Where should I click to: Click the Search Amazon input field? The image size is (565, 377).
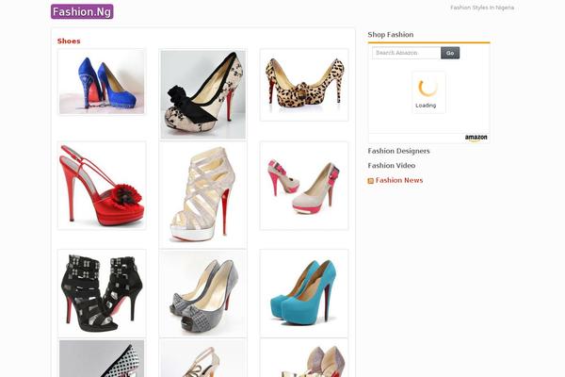click(x=406, y=53)
